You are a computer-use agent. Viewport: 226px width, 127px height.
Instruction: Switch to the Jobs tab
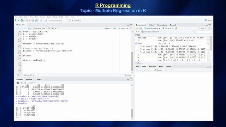tap(38, 79)
